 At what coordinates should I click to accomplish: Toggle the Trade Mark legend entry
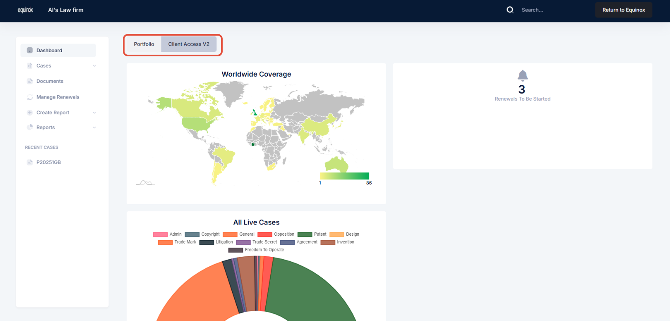(x=177, y=242)
